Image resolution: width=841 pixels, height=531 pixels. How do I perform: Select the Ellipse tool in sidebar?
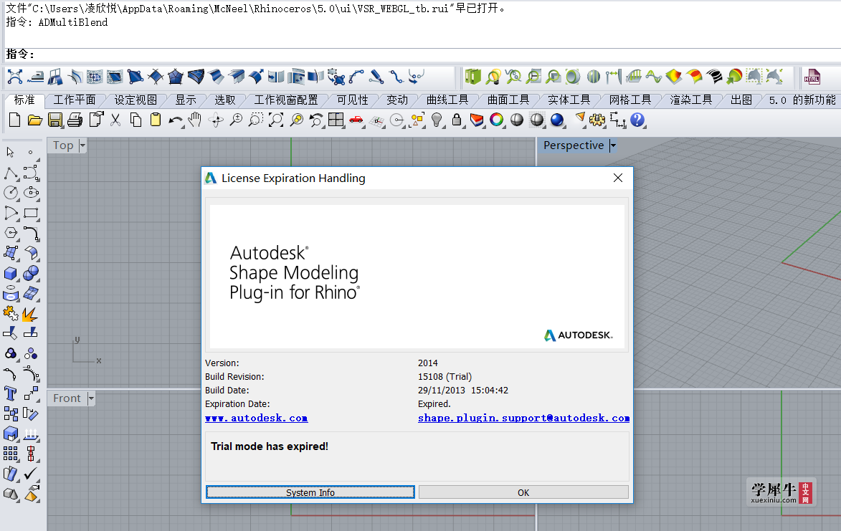click(x=31, y=192)
